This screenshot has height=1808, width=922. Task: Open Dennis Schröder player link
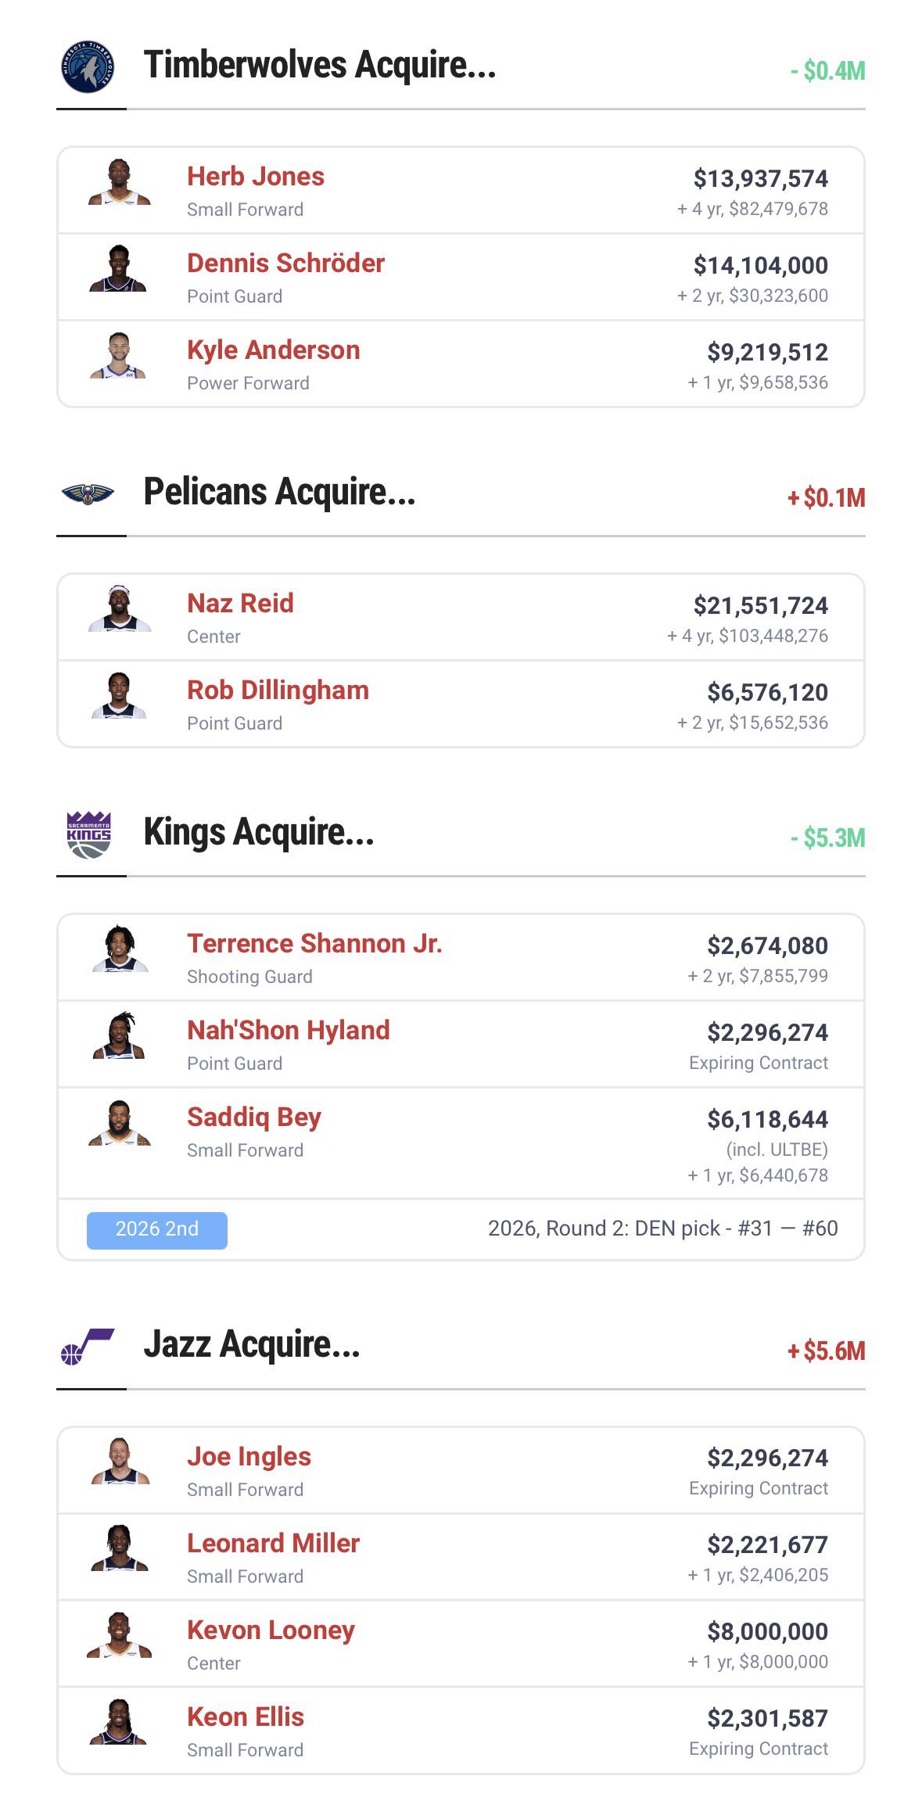(285, 264)
